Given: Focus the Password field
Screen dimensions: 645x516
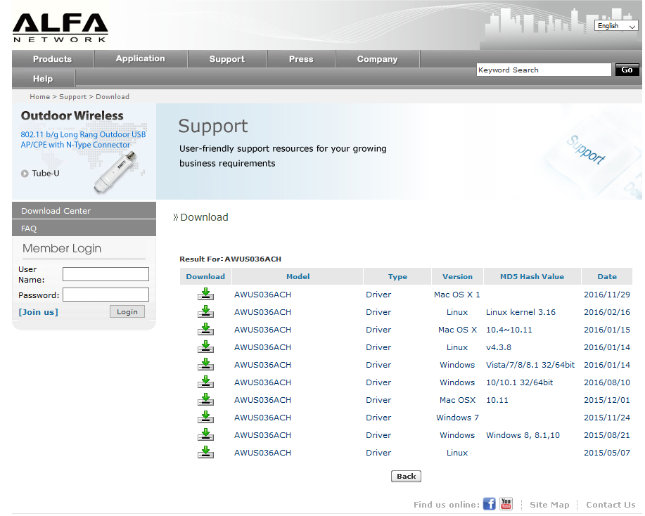Looking at the screenshot, I should tap(106, 295).
